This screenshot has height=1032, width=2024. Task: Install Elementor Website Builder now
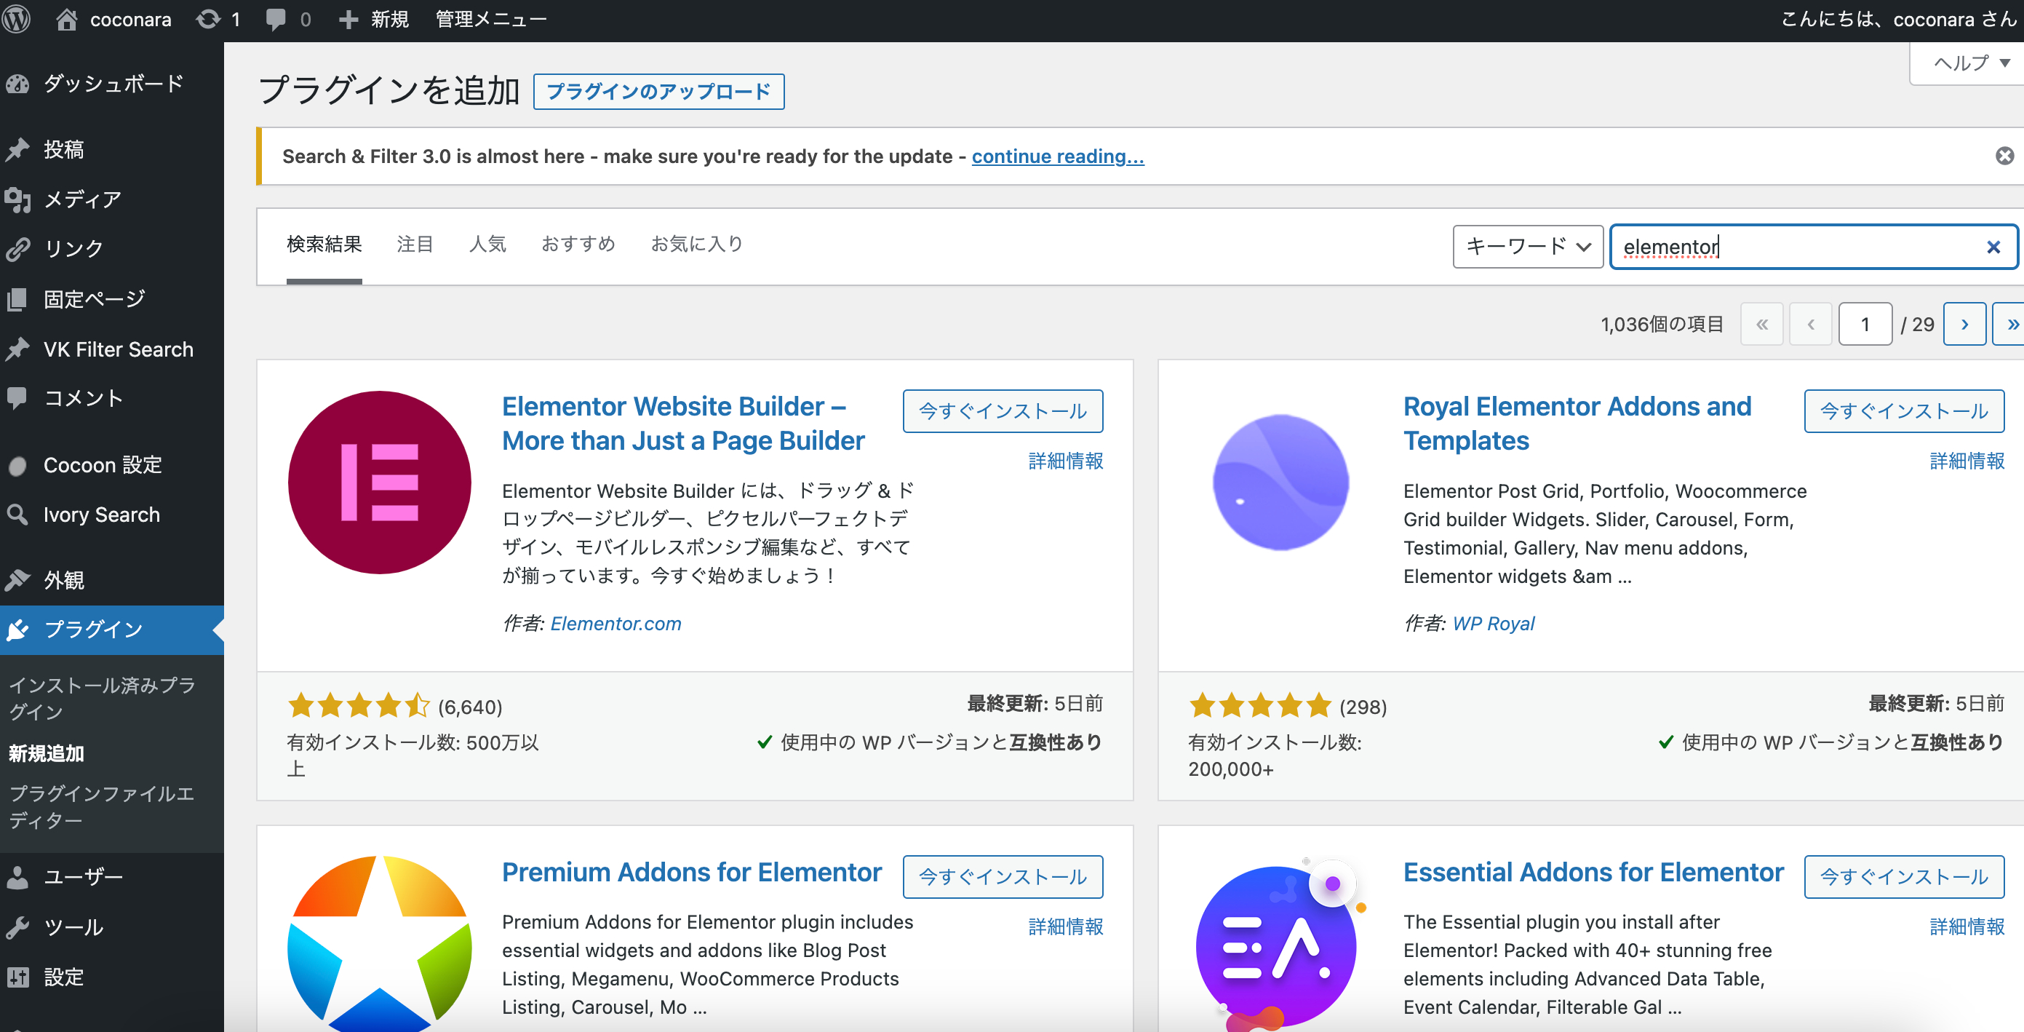1003,411
